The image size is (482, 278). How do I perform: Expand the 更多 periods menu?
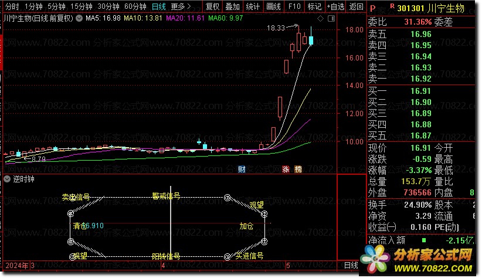[181, 6]
